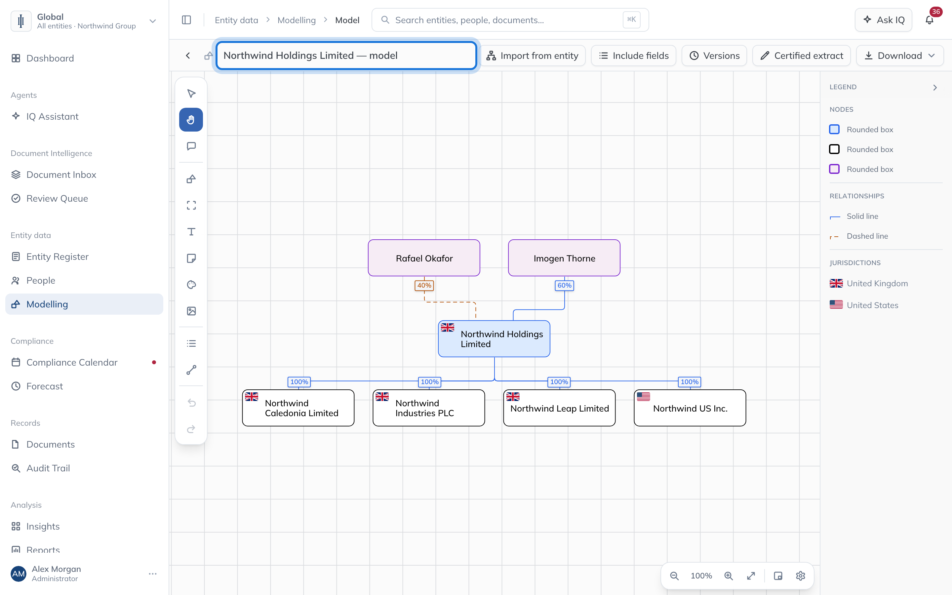Select the frame selection tool
The width and height of the screenshot is (952, 595).
(191, 205)
